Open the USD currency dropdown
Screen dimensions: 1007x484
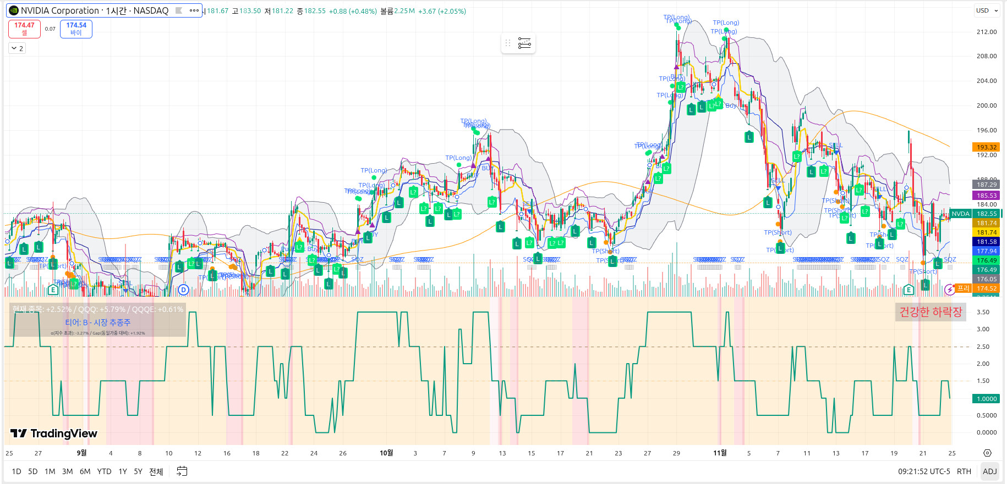coord(987,10)
